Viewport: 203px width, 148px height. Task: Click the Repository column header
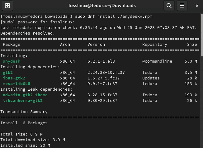tap(155, 45)
